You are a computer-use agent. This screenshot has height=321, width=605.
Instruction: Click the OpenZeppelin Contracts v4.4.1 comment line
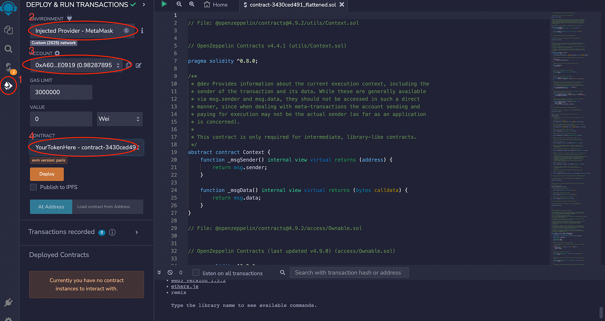[x=267, y=46]
